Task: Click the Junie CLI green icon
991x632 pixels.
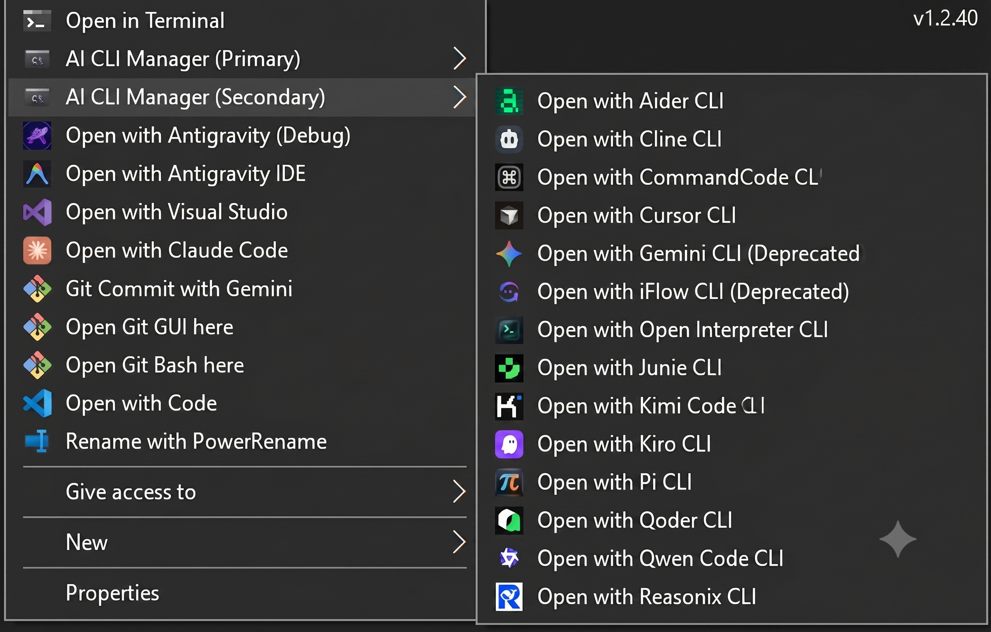Action: [509, 368]
